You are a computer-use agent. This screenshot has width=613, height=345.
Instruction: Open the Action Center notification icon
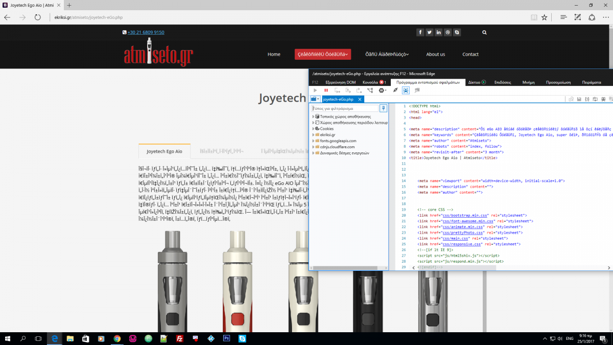[x=603, y=338]
